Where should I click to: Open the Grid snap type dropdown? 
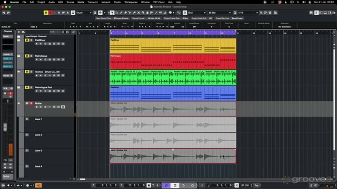(x=196, y=13)
